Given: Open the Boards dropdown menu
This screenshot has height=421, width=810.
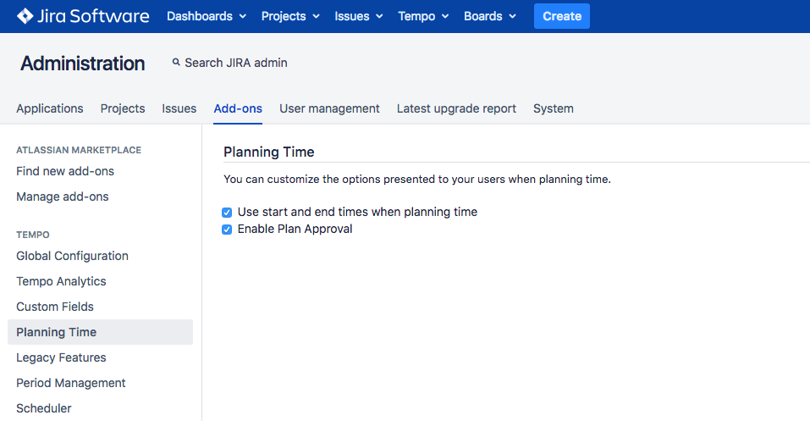Looking at the screenshot, I should [489, 16].
